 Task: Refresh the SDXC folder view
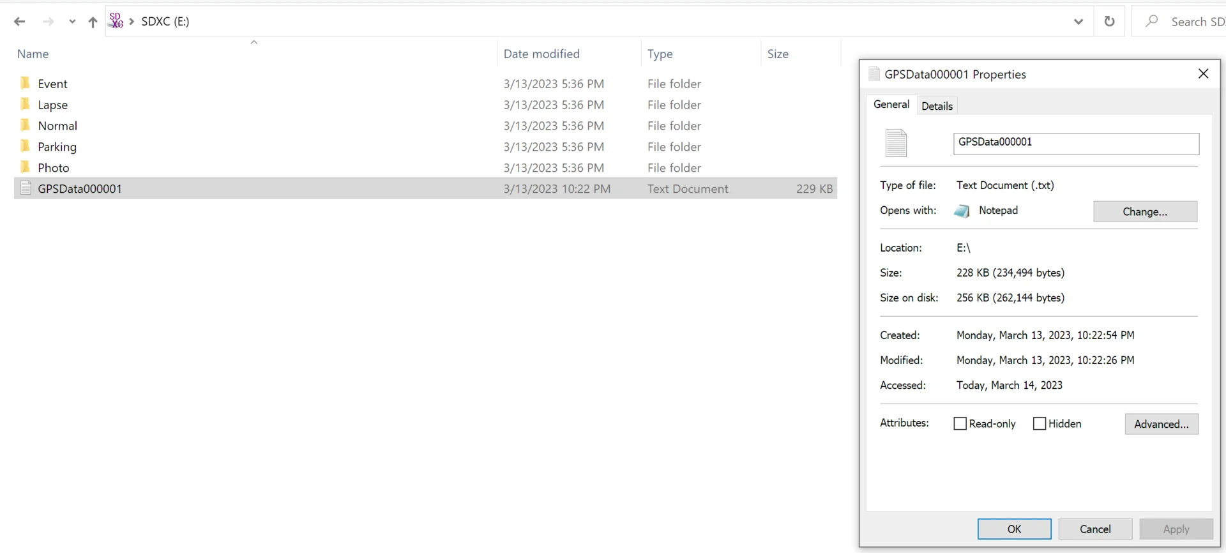(x=1110, y=21)
